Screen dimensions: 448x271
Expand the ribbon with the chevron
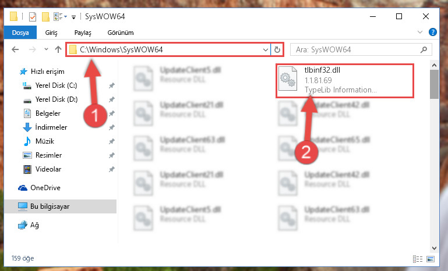[x=419, y=32]
